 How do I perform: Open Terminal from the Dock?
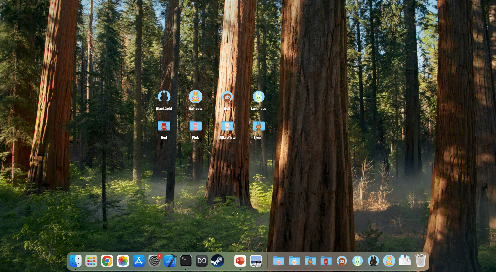(x=186, y=261)
